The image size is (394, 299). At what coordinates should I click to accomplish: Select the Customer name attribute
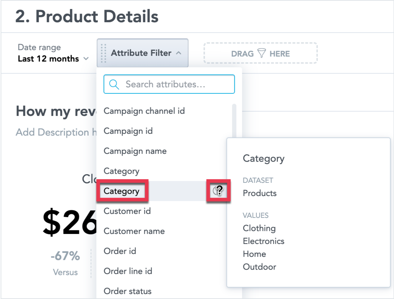click(134, 231)
